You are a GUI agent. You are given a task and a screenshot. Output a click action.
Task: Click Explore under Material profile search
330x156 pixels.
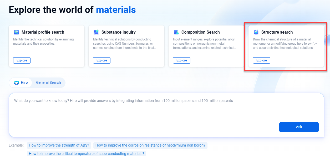(x=22, y=60)
